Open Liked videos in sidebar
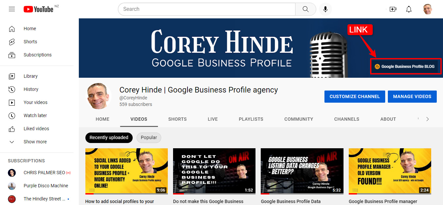 click(37, 129)
